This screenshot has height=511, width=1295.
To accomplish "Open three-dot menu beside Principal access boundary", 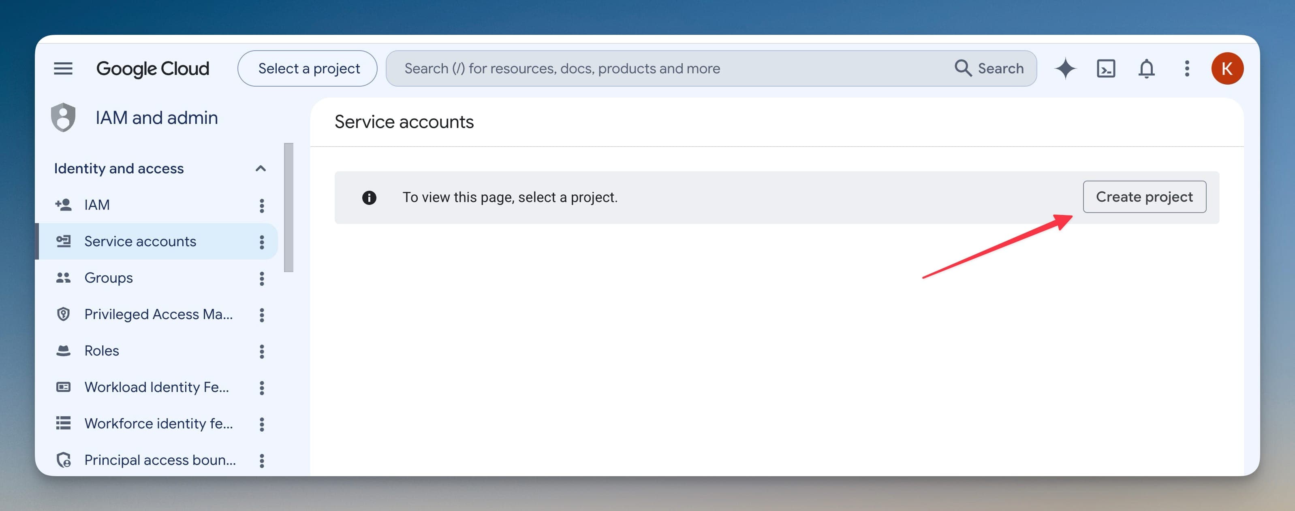I will pyautogui.click(x=261, y=460).
